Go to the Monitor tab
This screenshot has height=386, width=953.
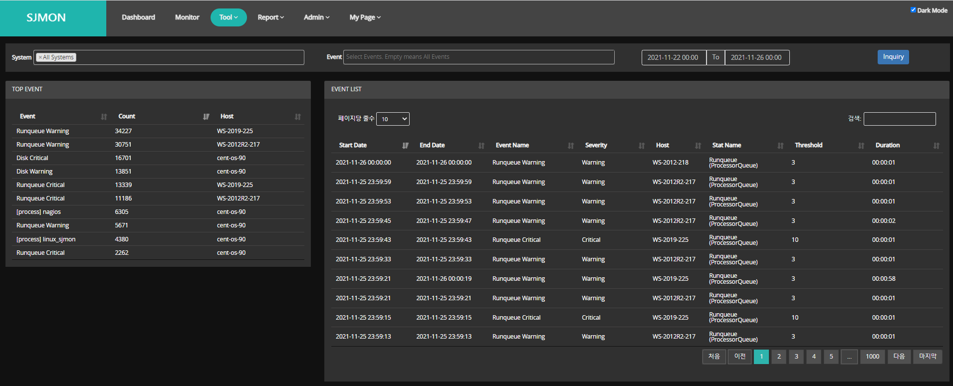coord(187,17)
